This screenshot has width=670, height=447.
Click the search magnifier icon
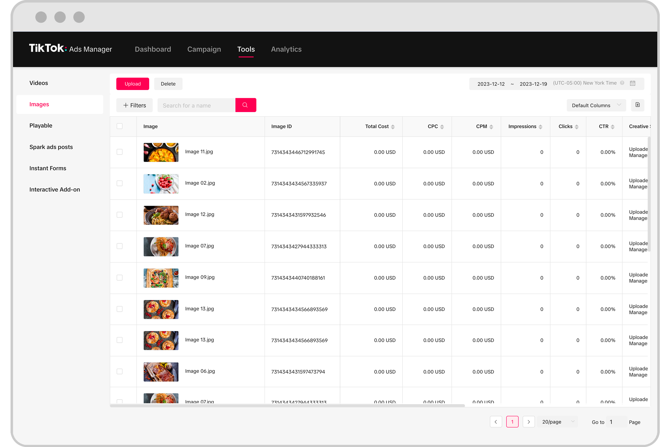[246, 105]
